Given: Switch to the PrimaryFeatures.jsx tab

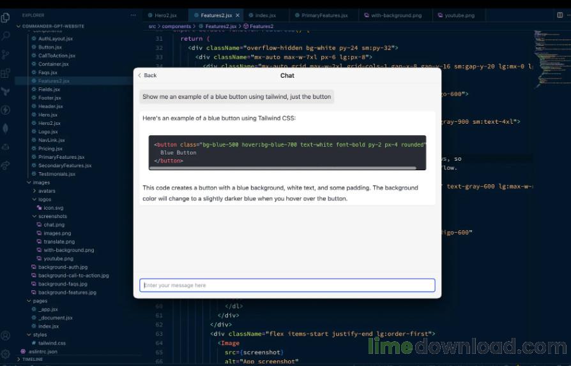Looking at the screenshot, I should click(x=324, y=15).
